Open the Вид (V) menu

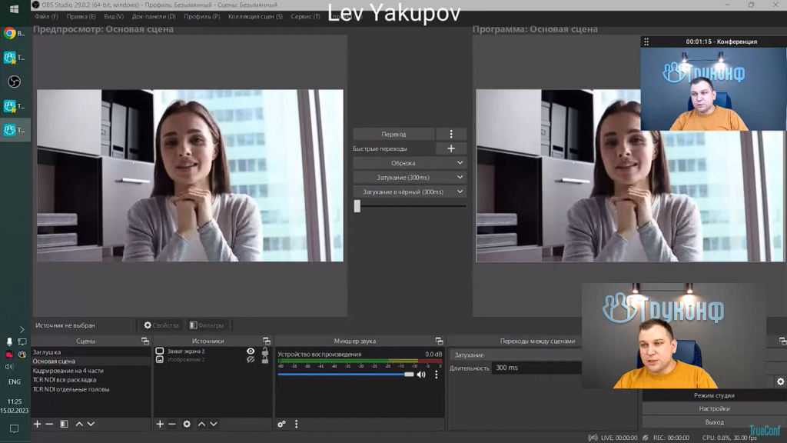tap(114, 17)
